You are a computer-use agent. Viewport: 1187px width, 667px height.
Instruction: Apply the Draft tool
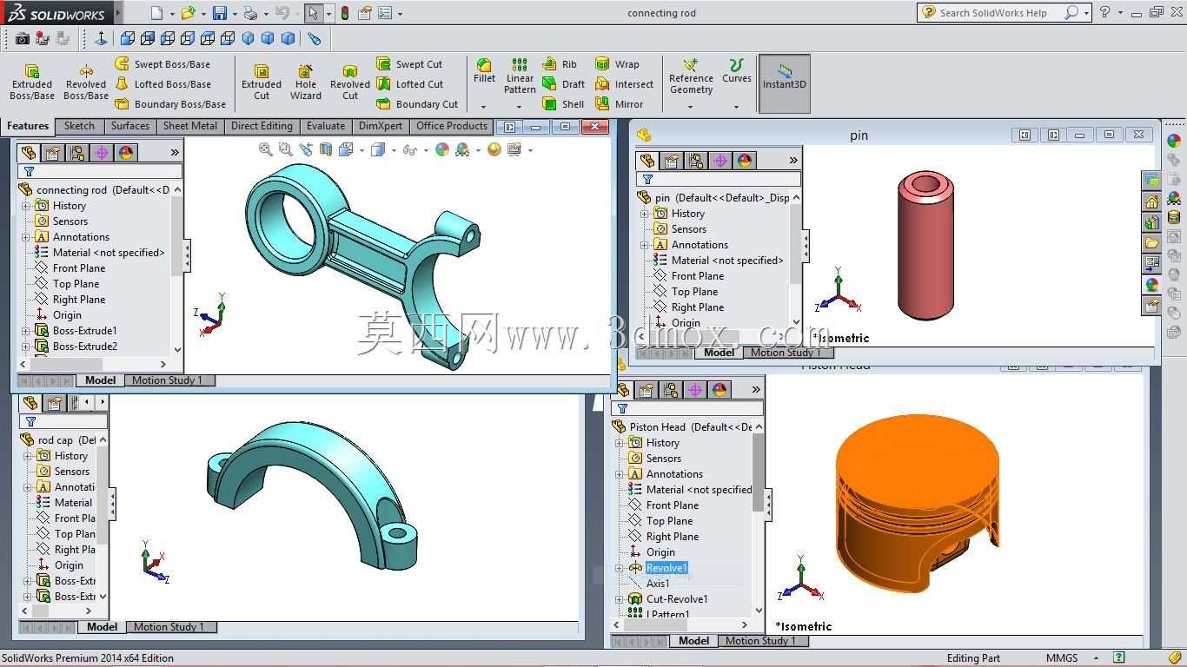pyautogui.click(x=564, y=84)
